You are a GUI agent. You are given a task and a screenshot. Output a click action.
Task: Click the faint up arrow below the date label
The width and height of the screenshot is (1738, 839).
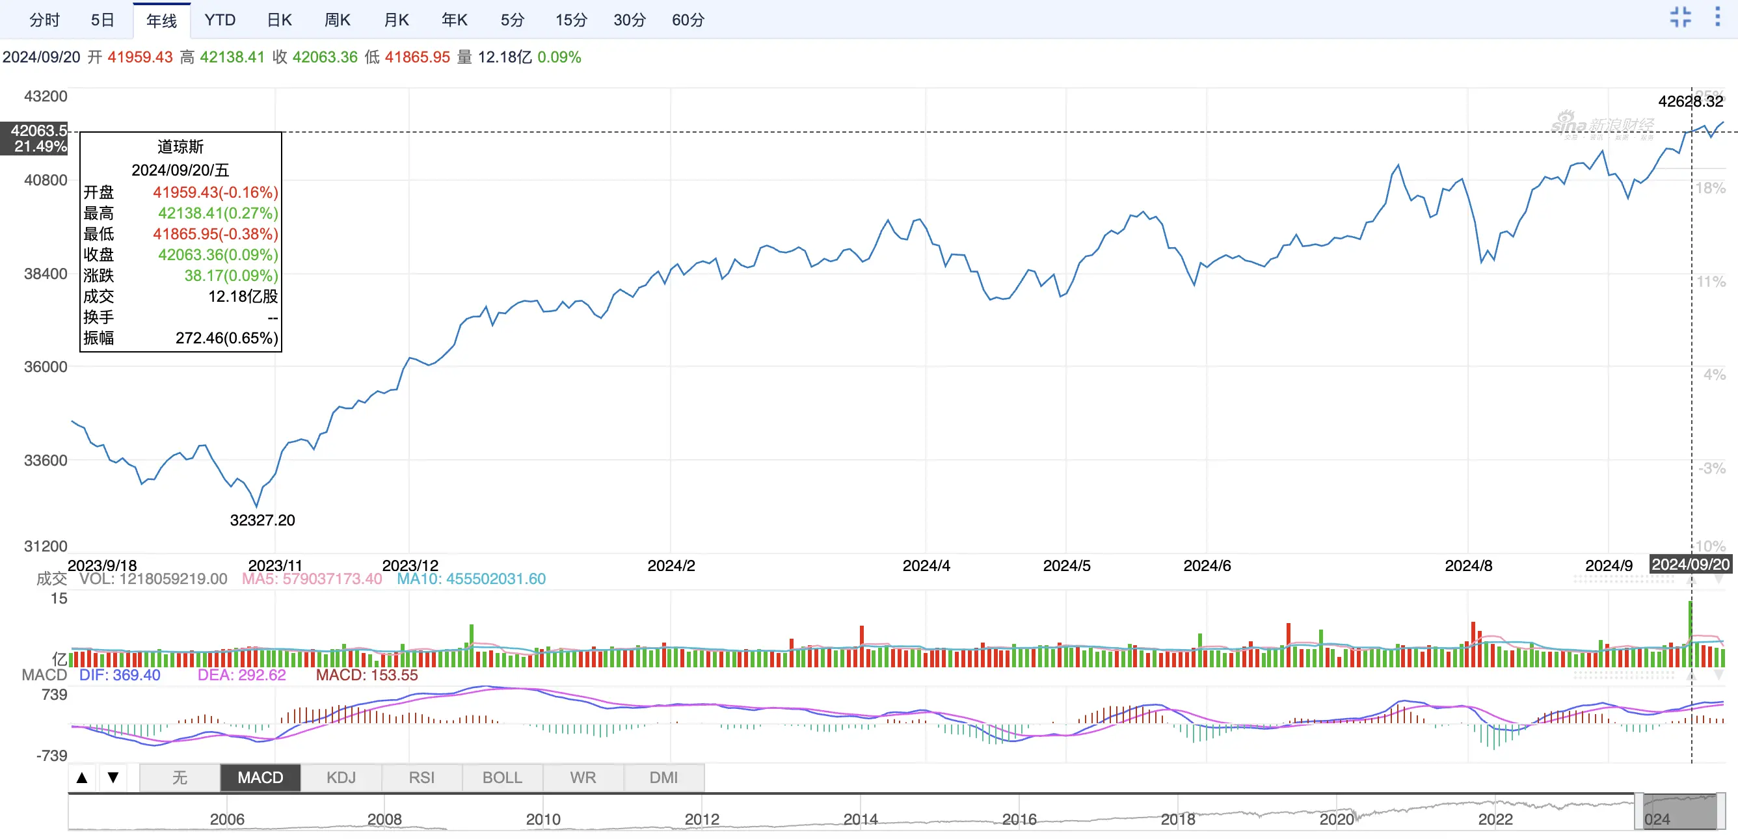(x=1691, y=580)
